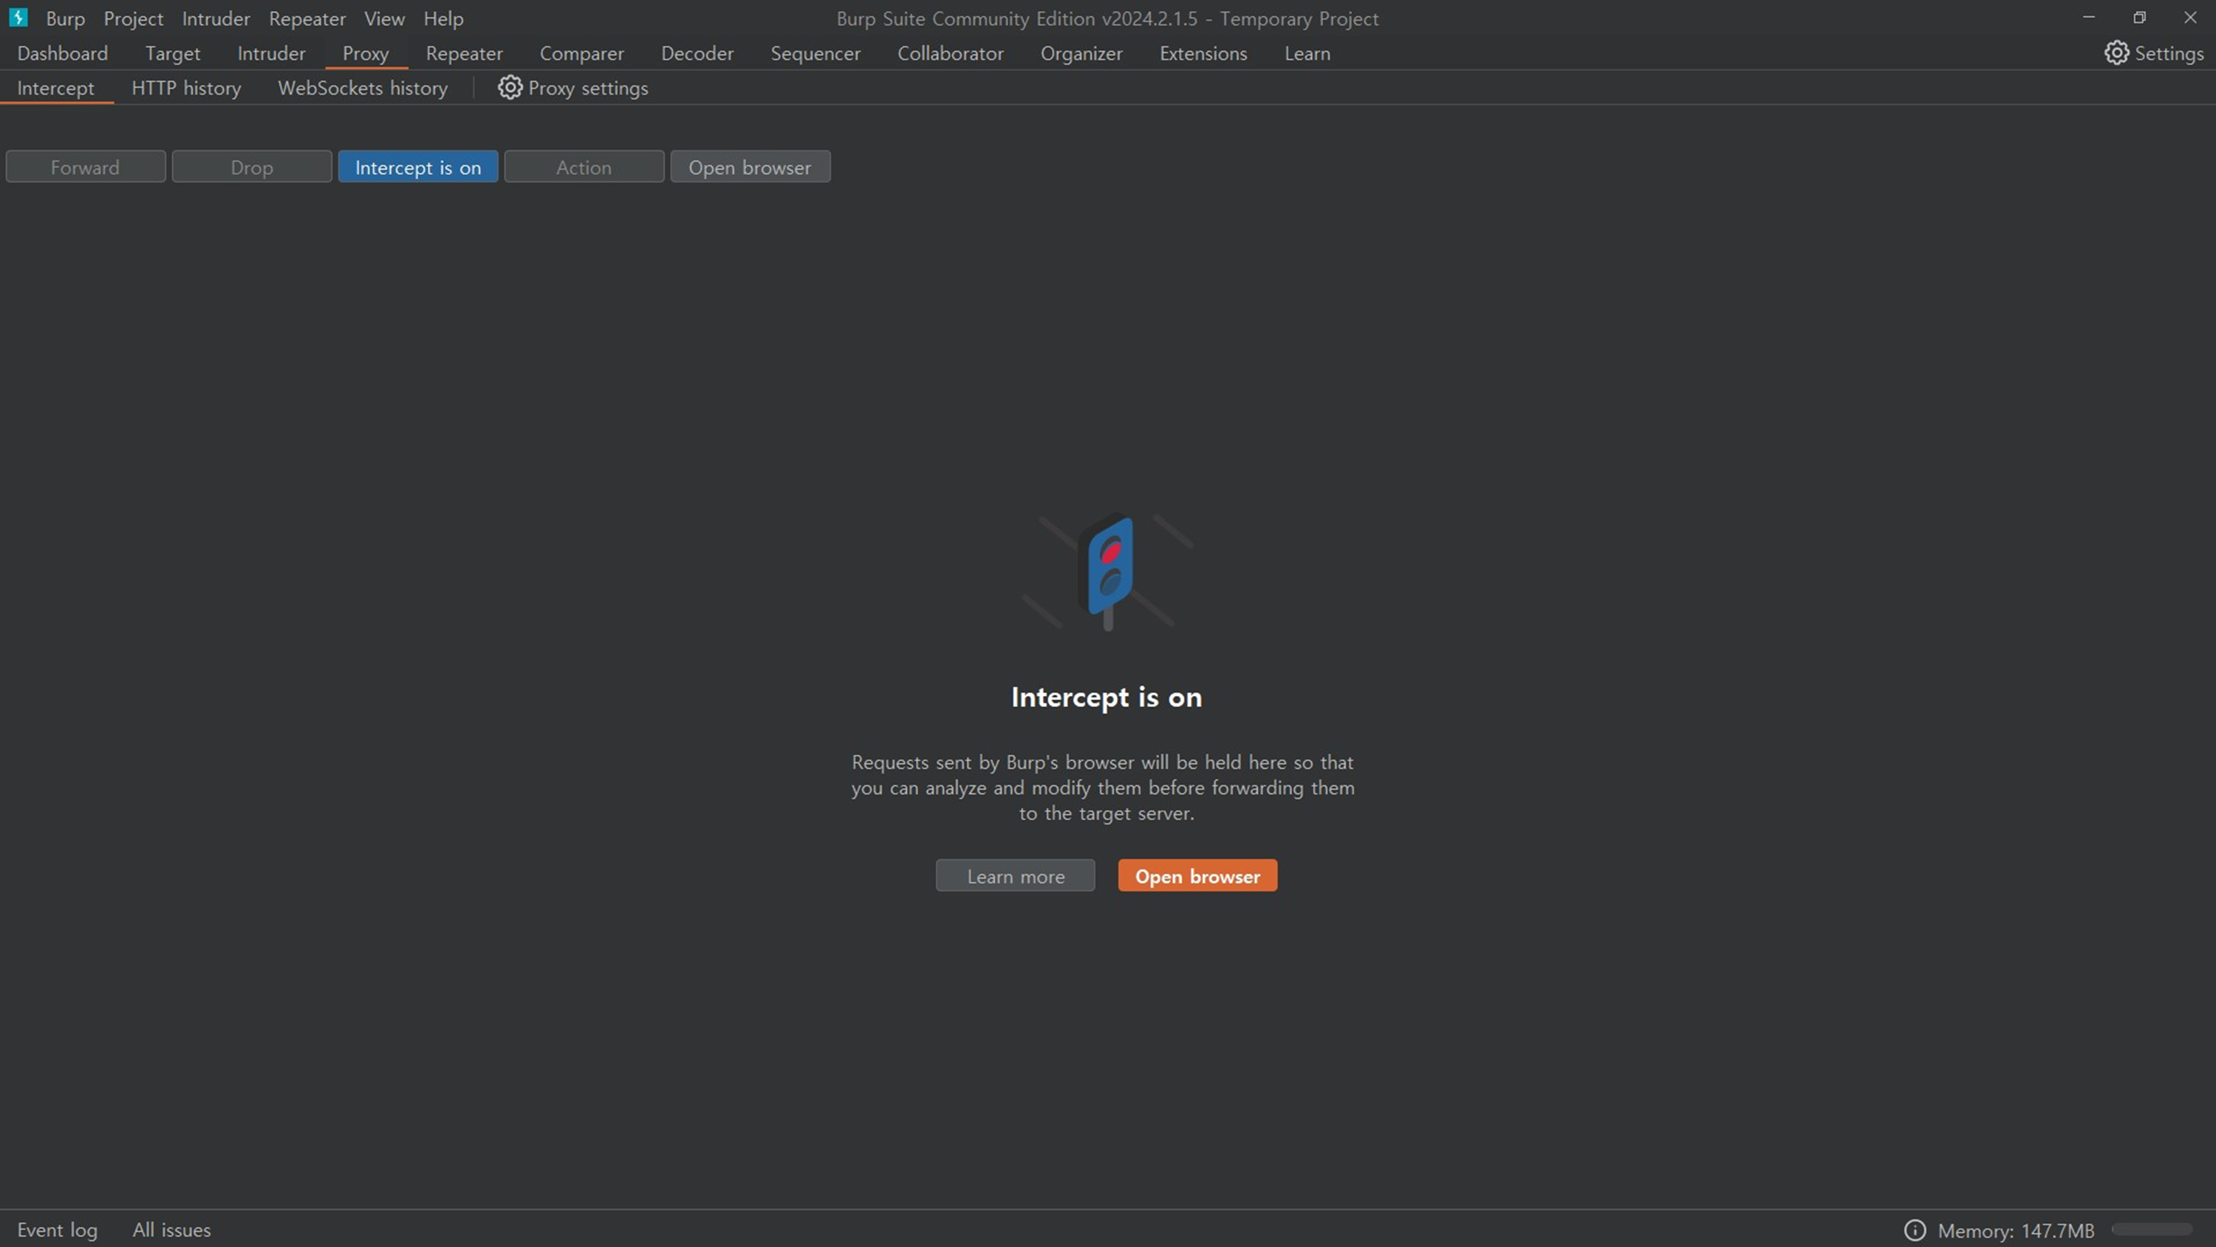Switch to HTTP history sub-tab
This screenshot has width=2216, height=1247.
(x=187, y=88)
